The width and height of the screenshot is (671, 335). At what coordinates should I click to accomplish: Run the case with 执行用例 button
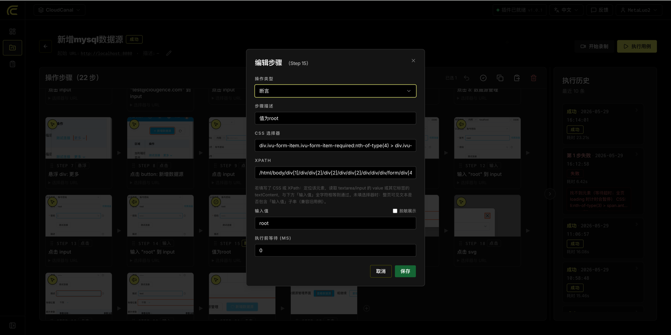[637, 46]
